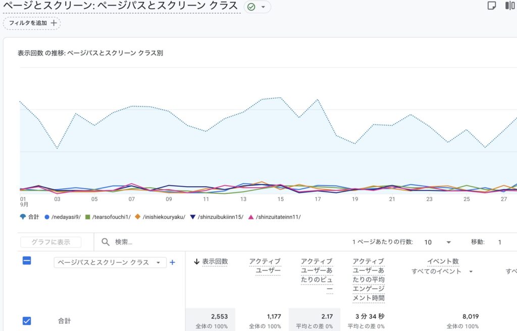
Task: Click the plus icon to add dimension
Action: (x=172, y=262)
